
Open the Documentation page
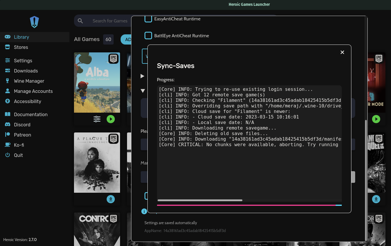[31, 114]
